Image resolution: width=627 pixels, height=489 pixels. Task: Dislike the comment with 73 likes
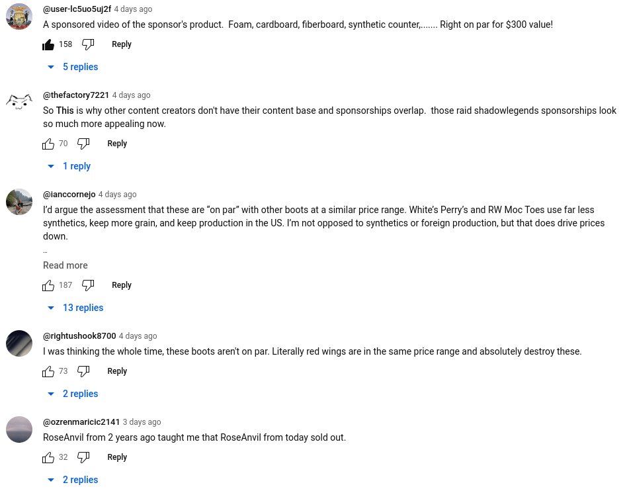pos(83,371)
